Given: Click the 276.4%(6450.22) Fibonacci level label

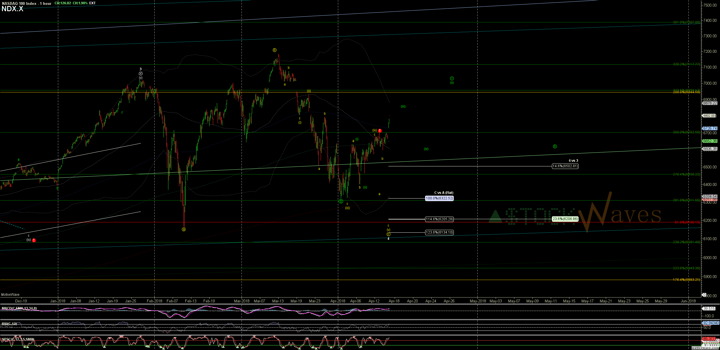Looking at the screenshot, I should pos(686,174).
